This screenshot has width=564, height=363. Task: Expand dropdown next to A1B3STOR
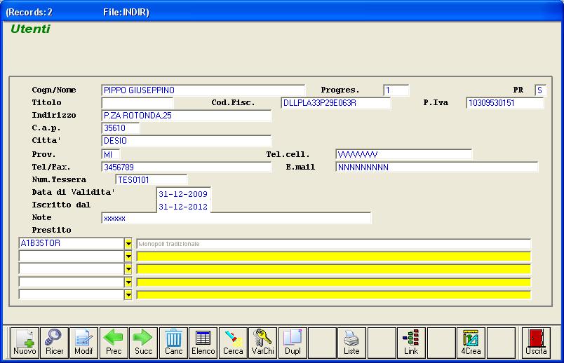point(128,244)
